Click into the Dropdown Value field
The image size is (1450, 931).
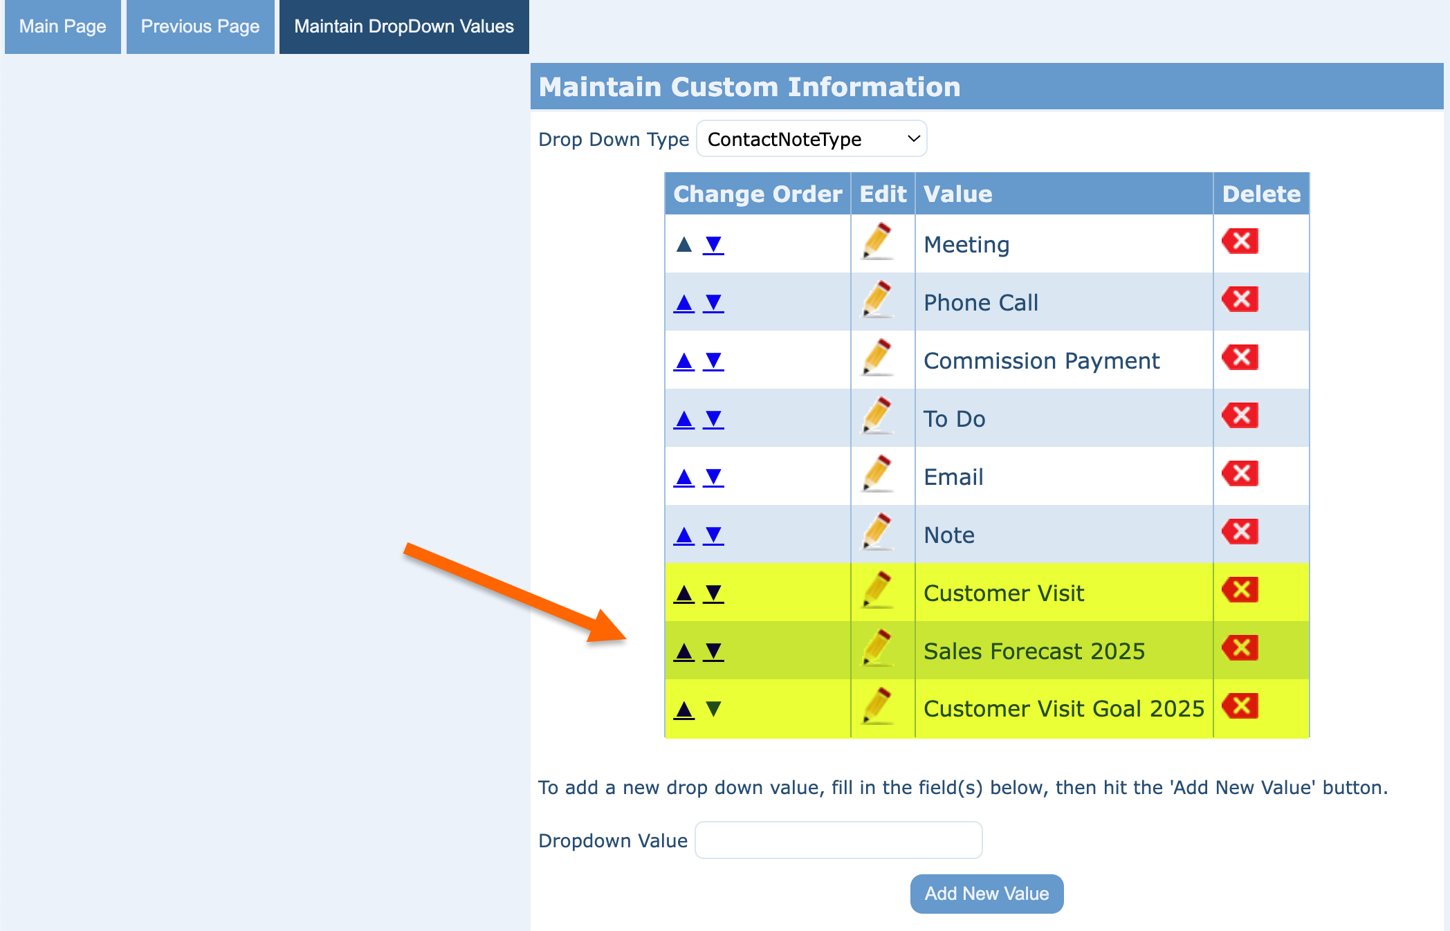click(838, 840)
